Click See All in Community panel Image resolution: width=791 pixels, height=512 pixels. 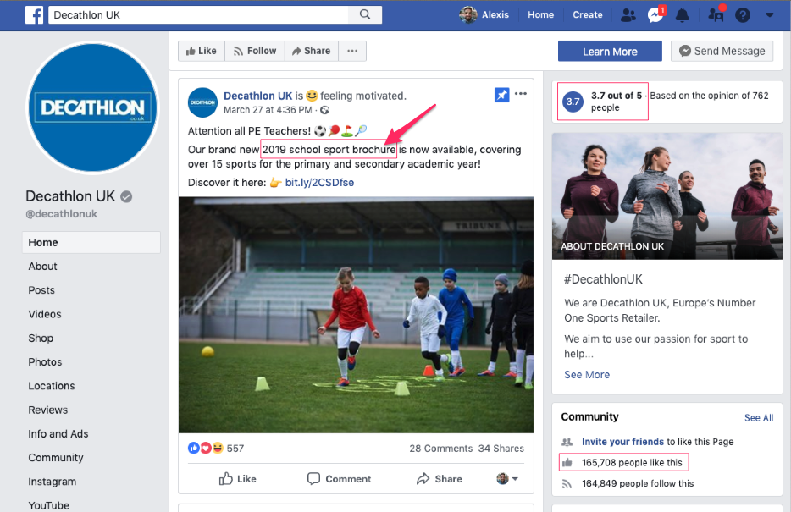tap(759, 418)
